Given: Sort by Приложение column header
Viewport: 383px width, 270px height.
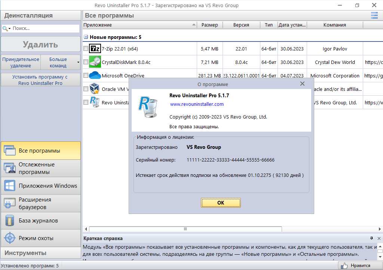Looking at the screenshot, I should click(140, 25).
